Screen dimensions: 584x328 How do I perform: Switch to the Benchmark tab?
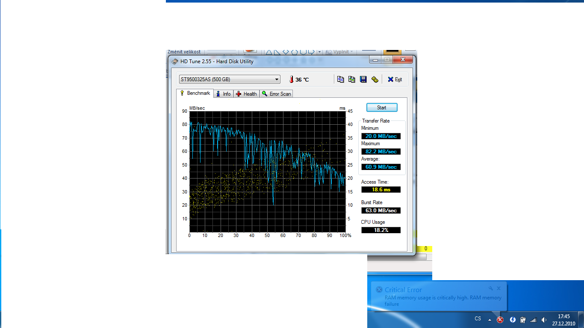pyautogui.click(x=195, y=93)
